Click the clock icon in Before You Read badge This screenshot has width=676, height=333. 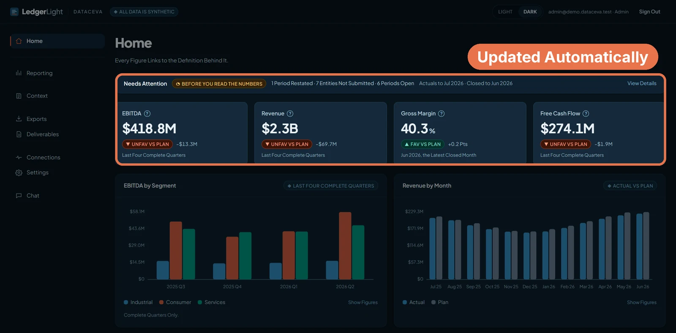coord(178,84)
